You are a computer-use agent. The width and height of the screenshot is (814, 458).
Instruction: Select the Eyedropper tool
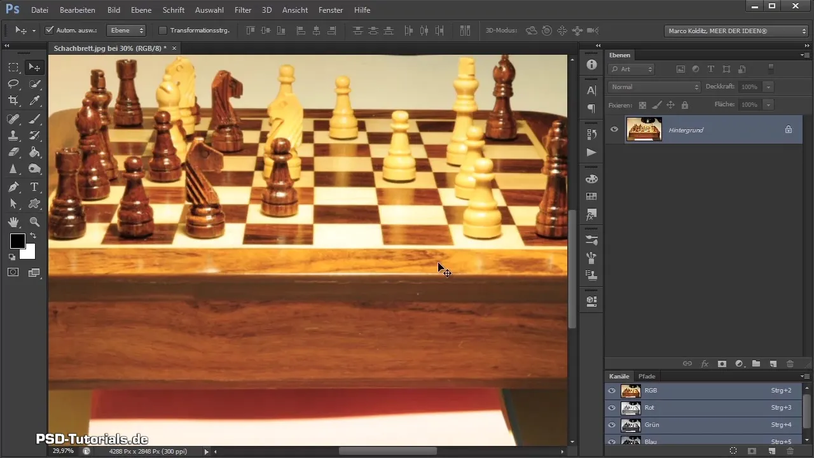pos(34,101)
